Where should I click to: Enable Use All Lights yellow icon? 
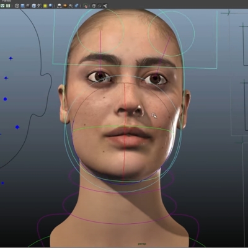45,6
